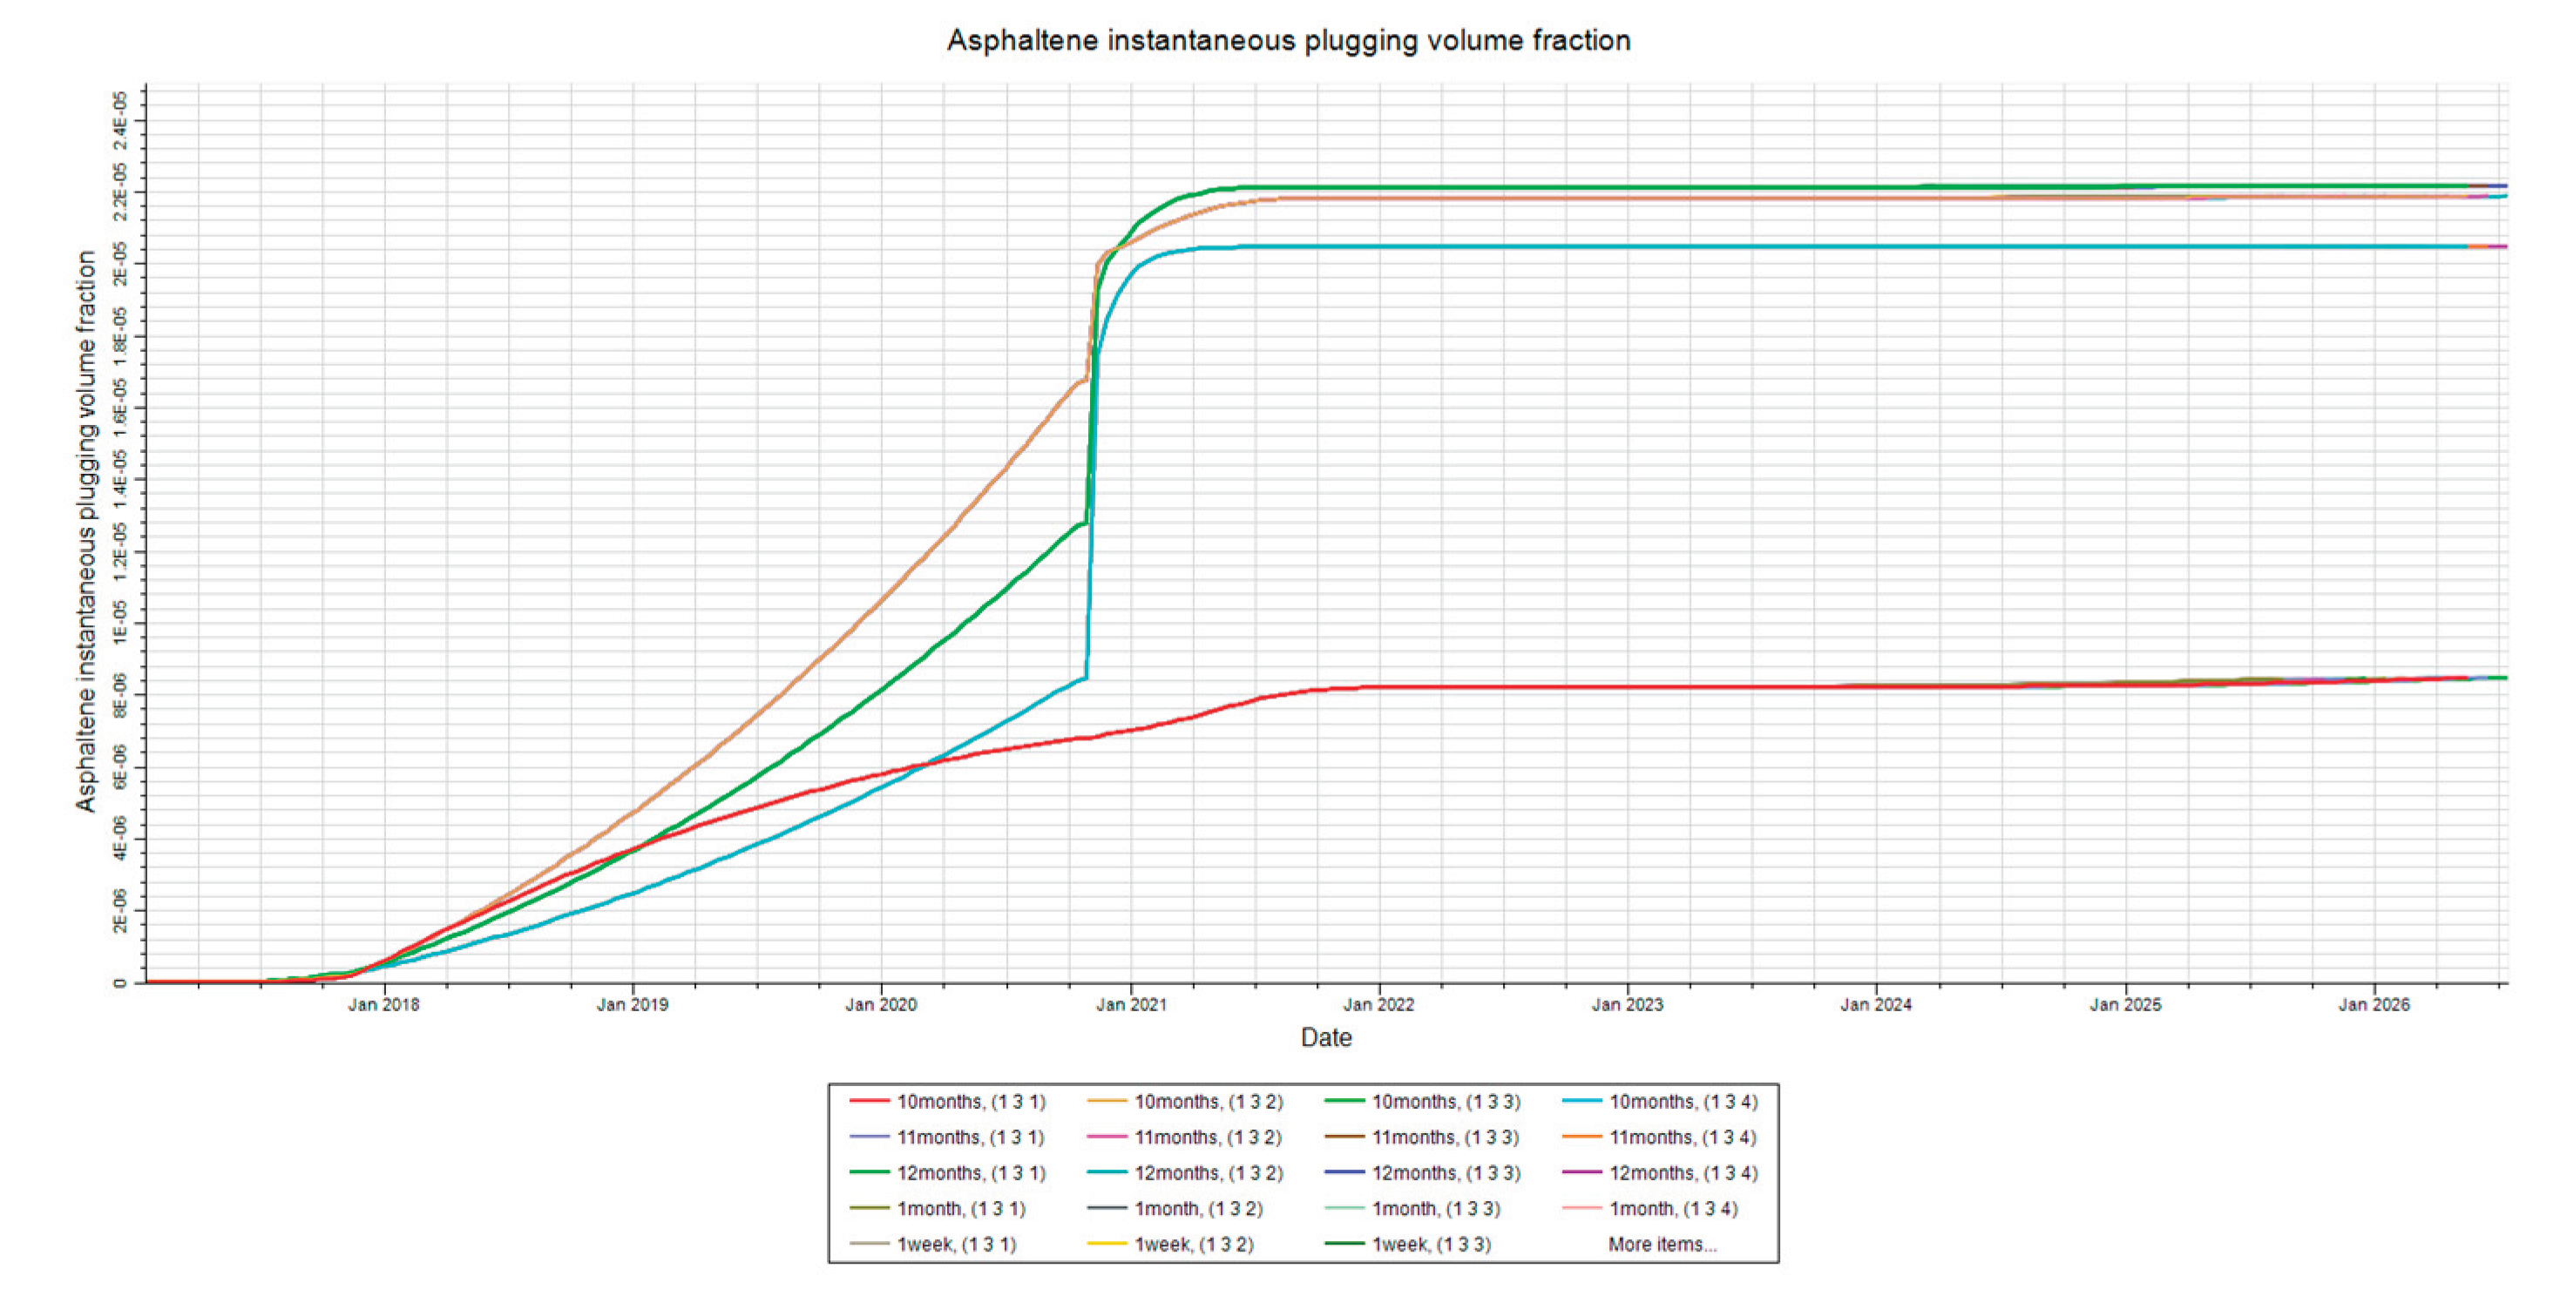2553x1316 pixels.
Task: Select the "12months, (1 3 1)" legend entry
Action: [971, 1172]
